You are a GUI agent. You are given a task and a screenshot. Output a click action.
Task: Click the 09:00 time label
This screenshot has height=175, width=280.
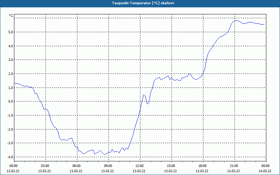pos(108,166)
